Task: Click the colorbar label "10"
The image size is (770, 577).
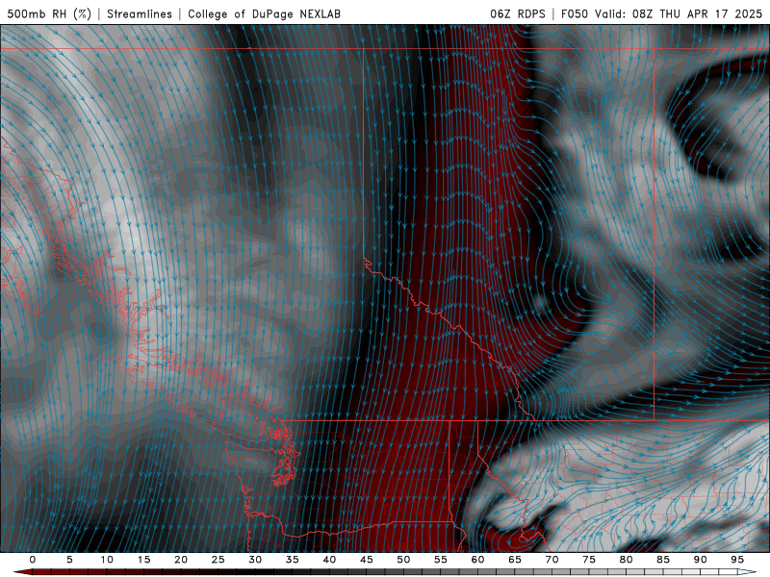Action: pos(107,560)
